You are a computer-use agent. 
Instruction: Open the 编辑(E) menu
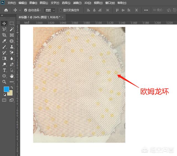23,3
